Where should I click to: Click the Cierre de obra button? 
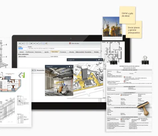[x=74, y=43]
